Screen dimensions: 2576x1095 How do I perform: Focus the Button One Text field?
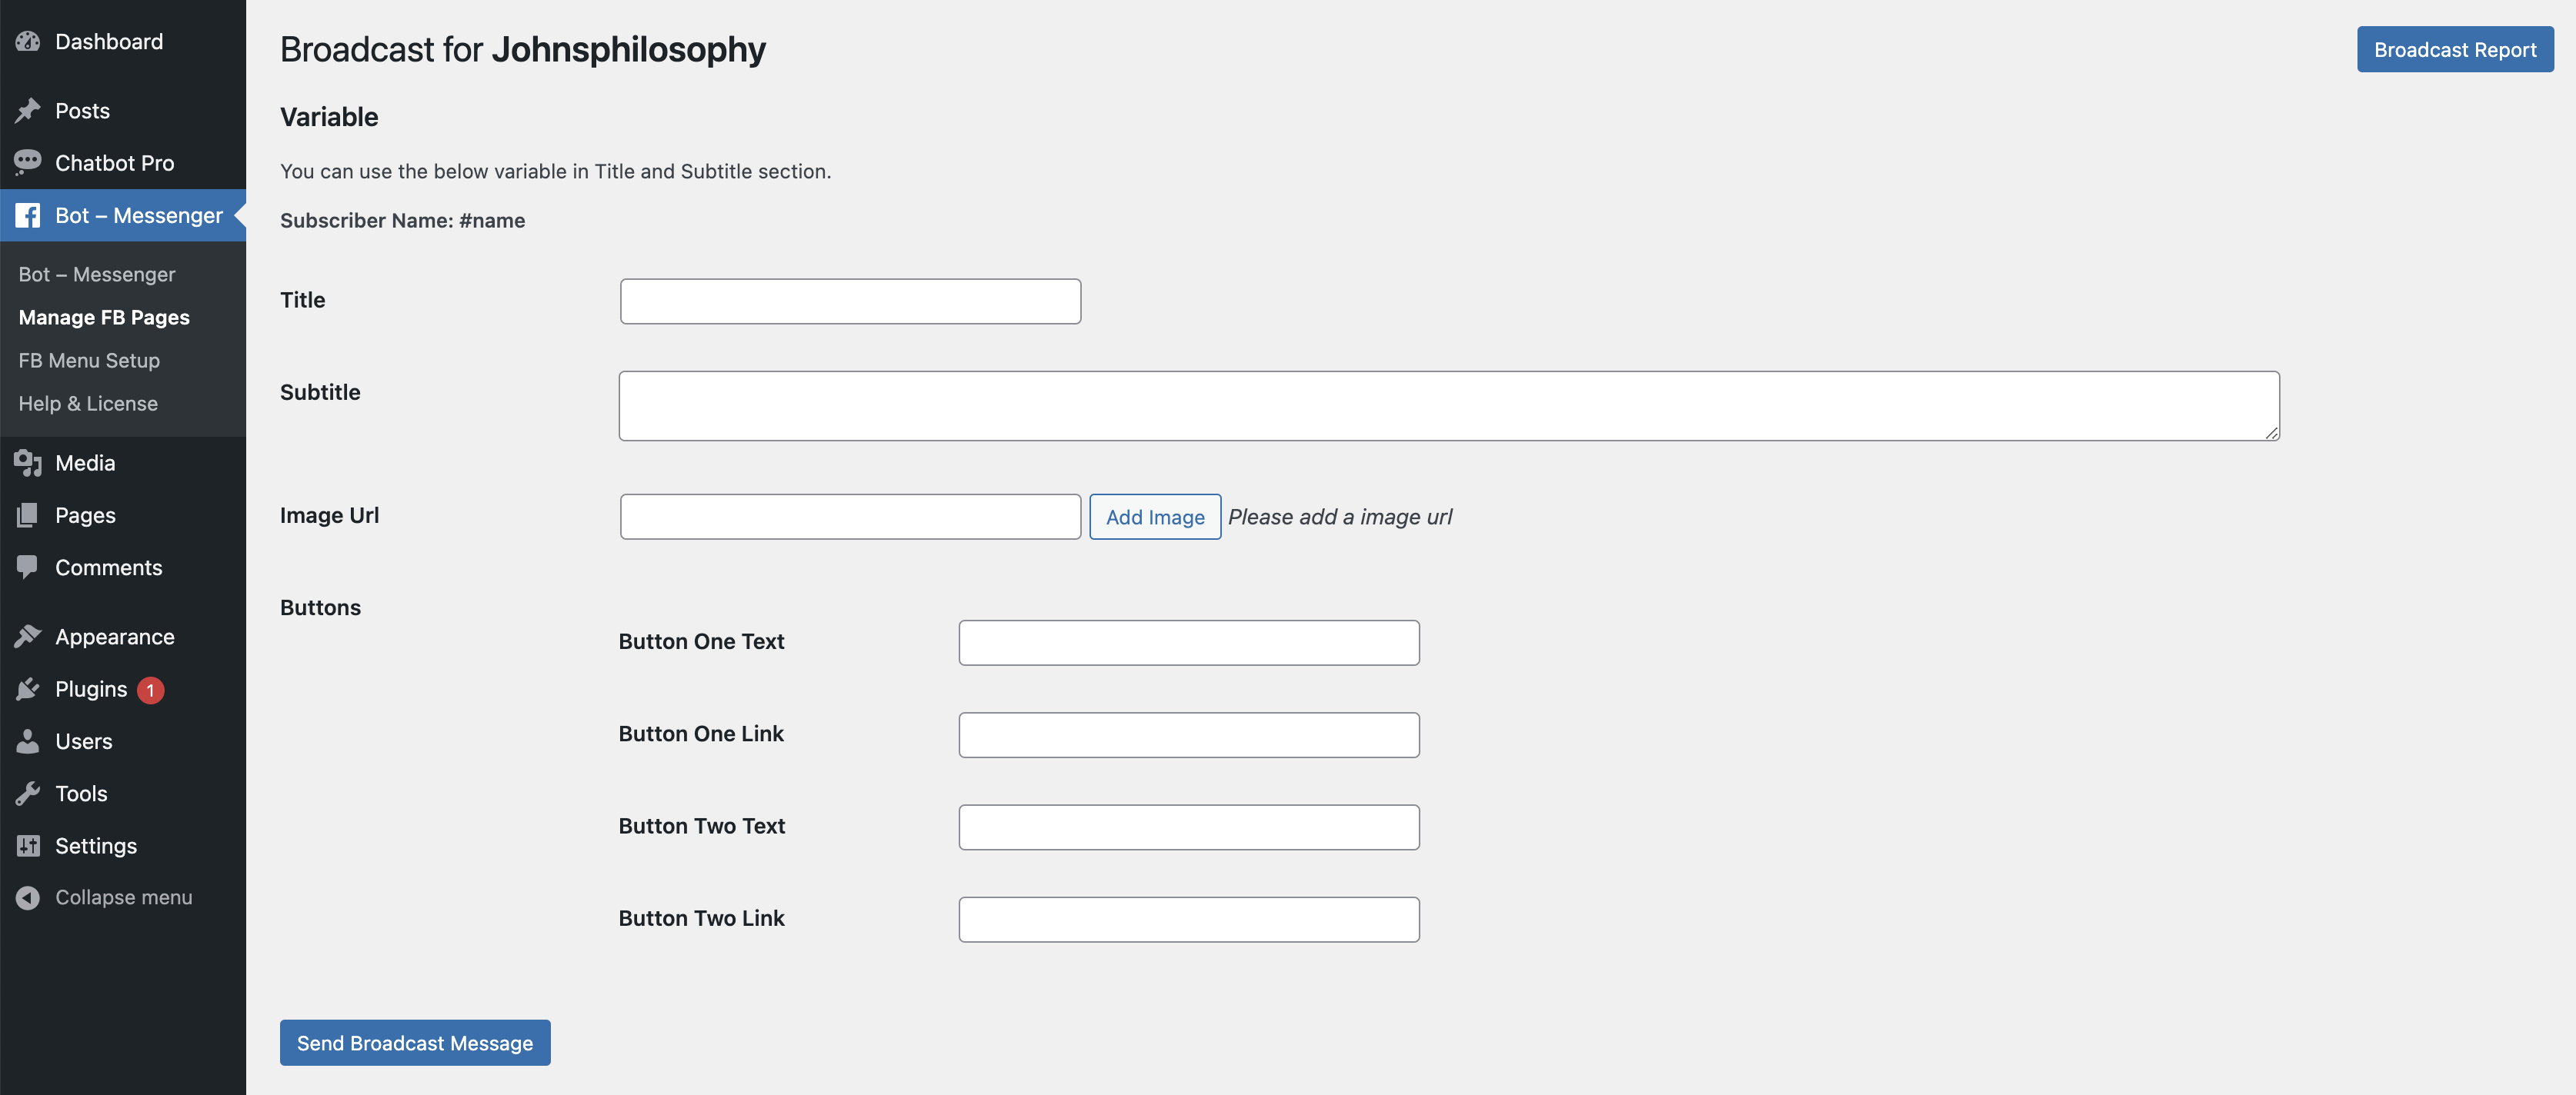coord(1188,642)
